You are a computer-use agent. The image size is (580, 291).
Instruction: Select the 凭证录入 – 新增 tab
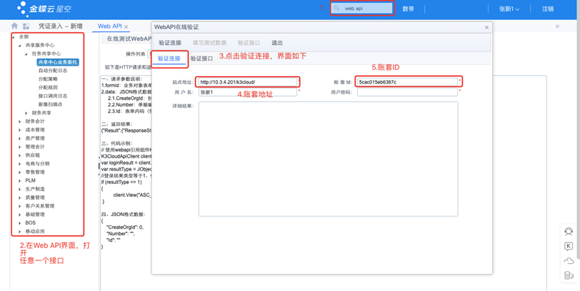point(61,26)
